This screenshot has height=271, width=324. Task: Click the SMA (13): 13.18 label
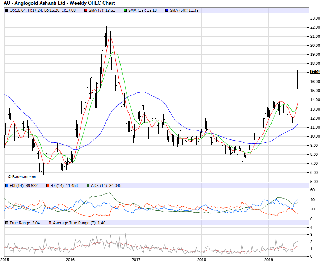click(x=142, y=10)
